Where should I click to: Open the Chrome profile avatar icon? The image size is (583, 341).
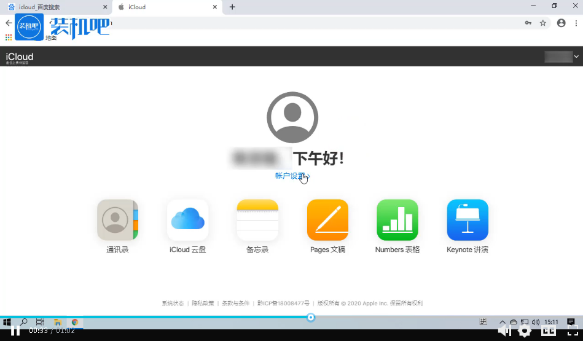[561, 23]
